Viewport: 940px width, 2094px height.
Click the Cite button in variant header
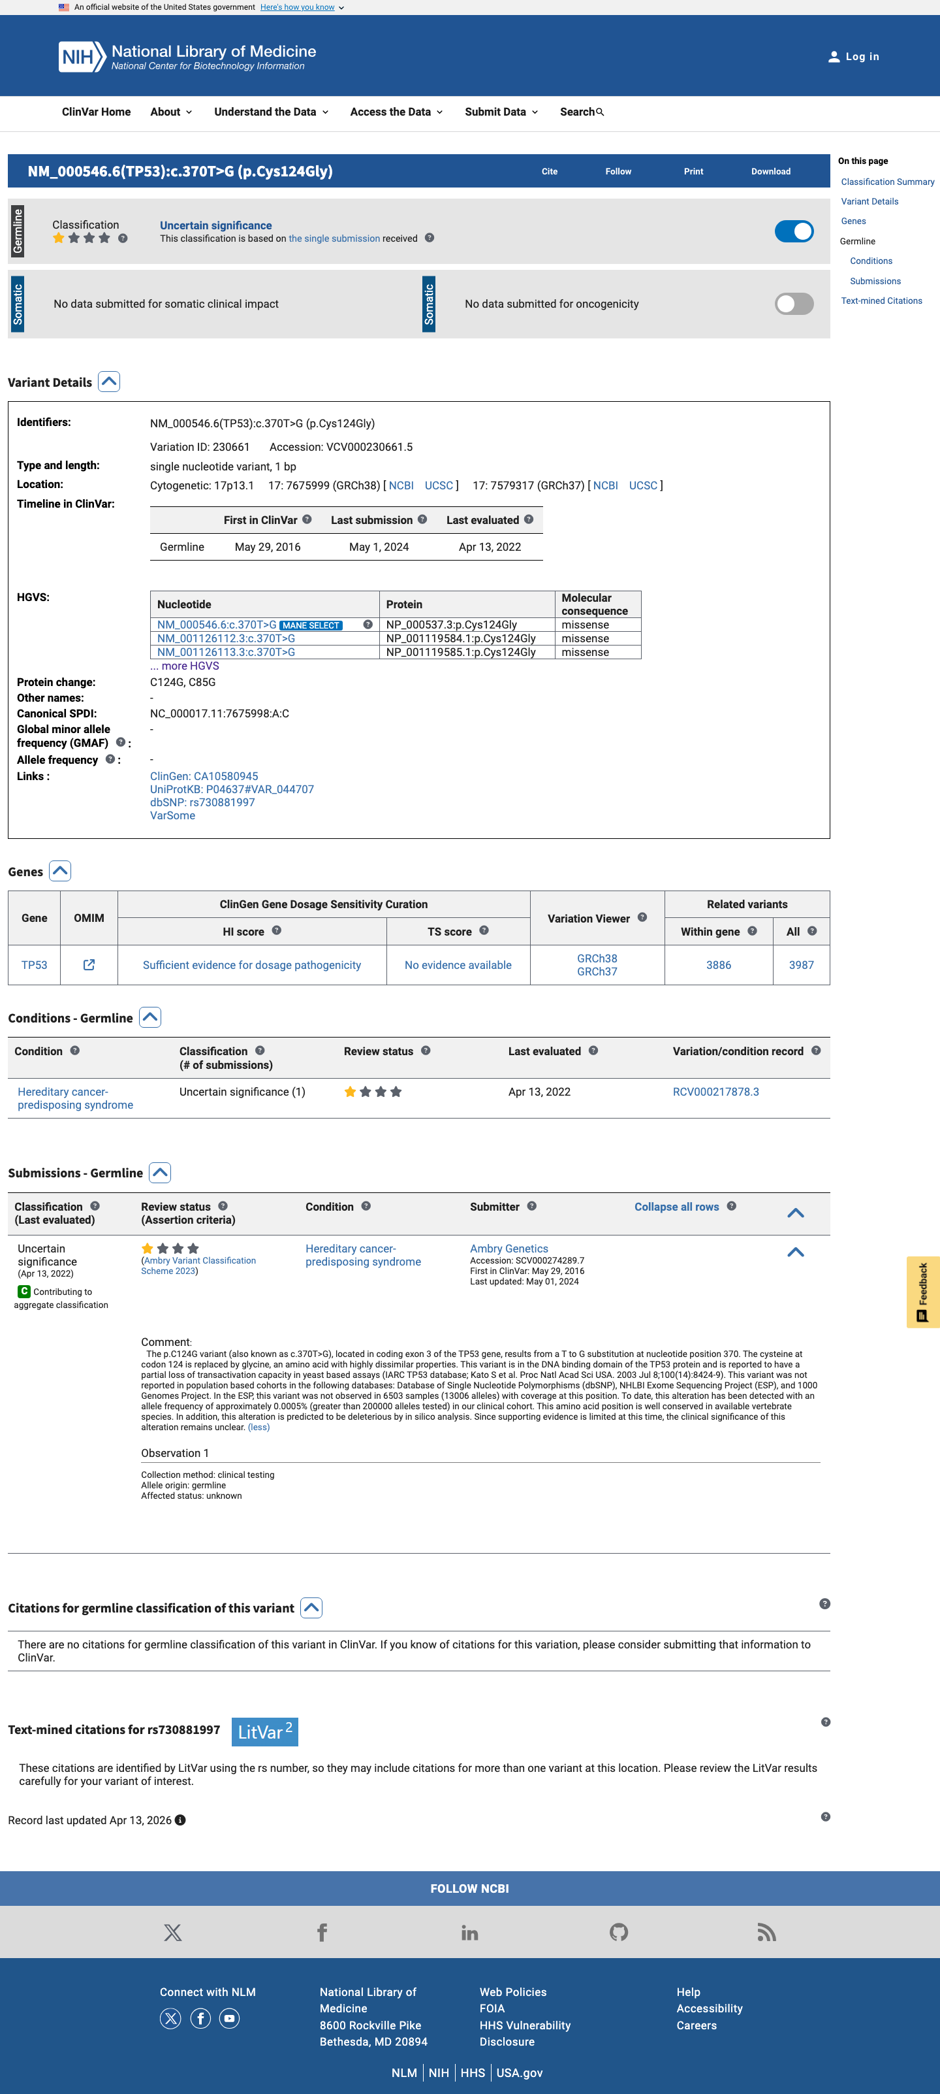550,172
